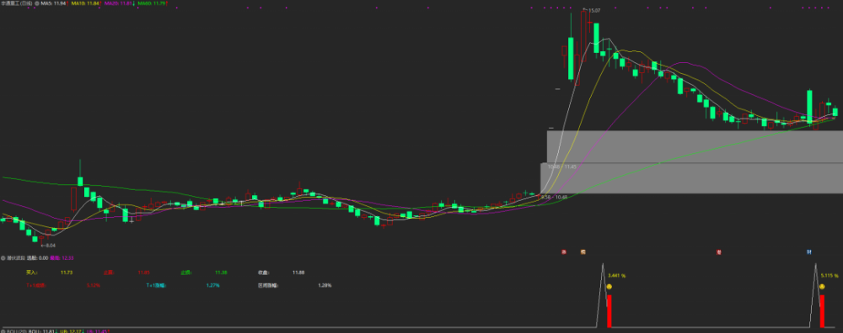The width and height of the screenshot is (843, 333).
Task: Click the blue event marker under the chart
Action: [808, 251]
